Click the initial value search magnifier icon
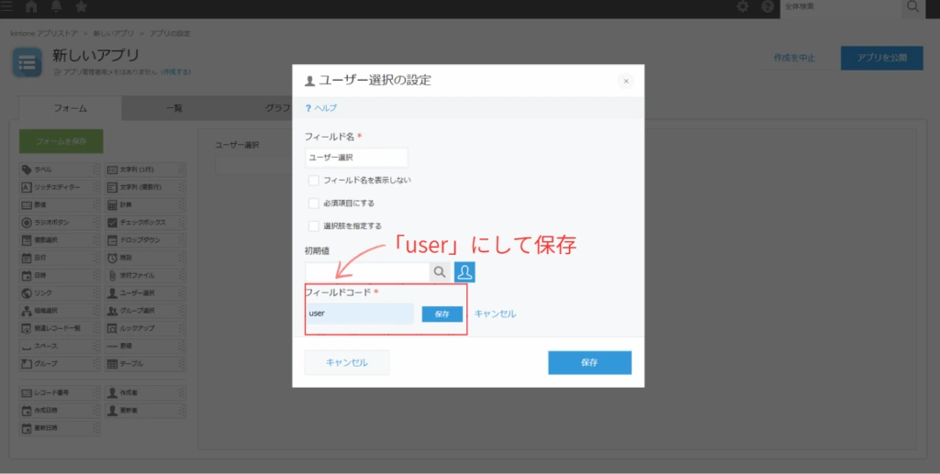The height and width of the screenshot is (474, 940). point(440,272)
